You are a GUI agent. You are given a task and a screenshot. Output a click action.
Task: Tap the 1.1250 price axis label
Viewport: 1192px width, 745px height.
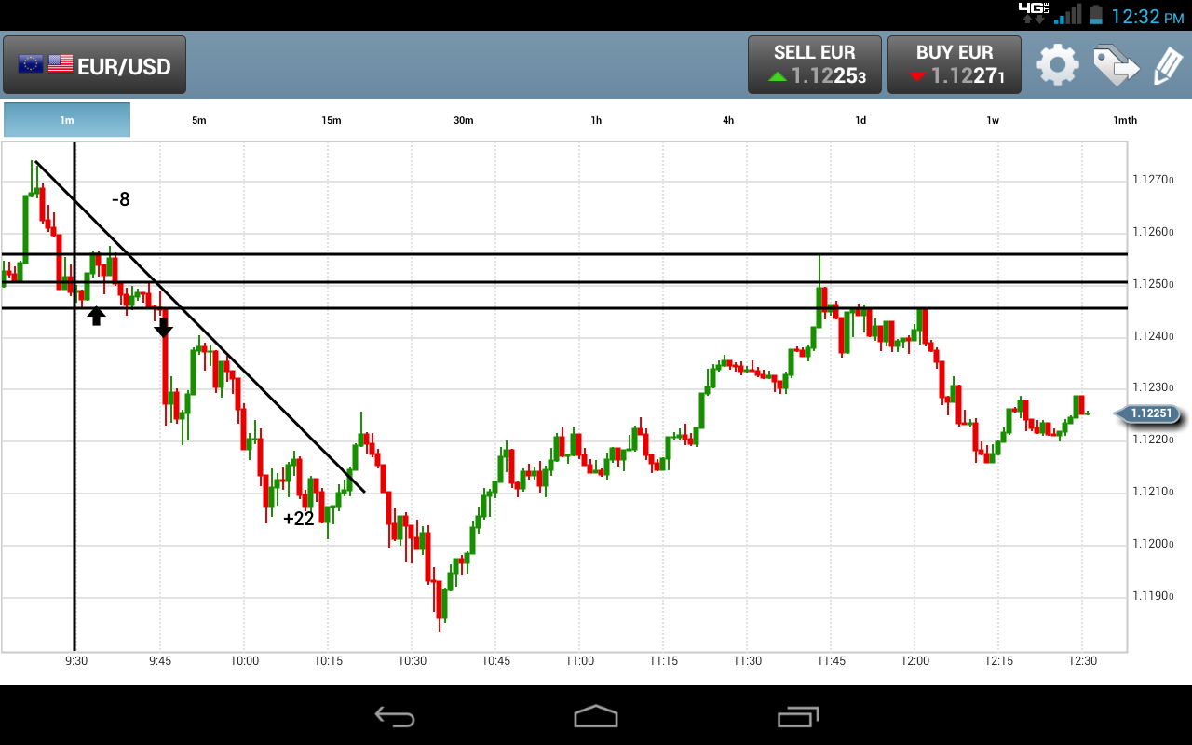click(x=1153, y=284)
